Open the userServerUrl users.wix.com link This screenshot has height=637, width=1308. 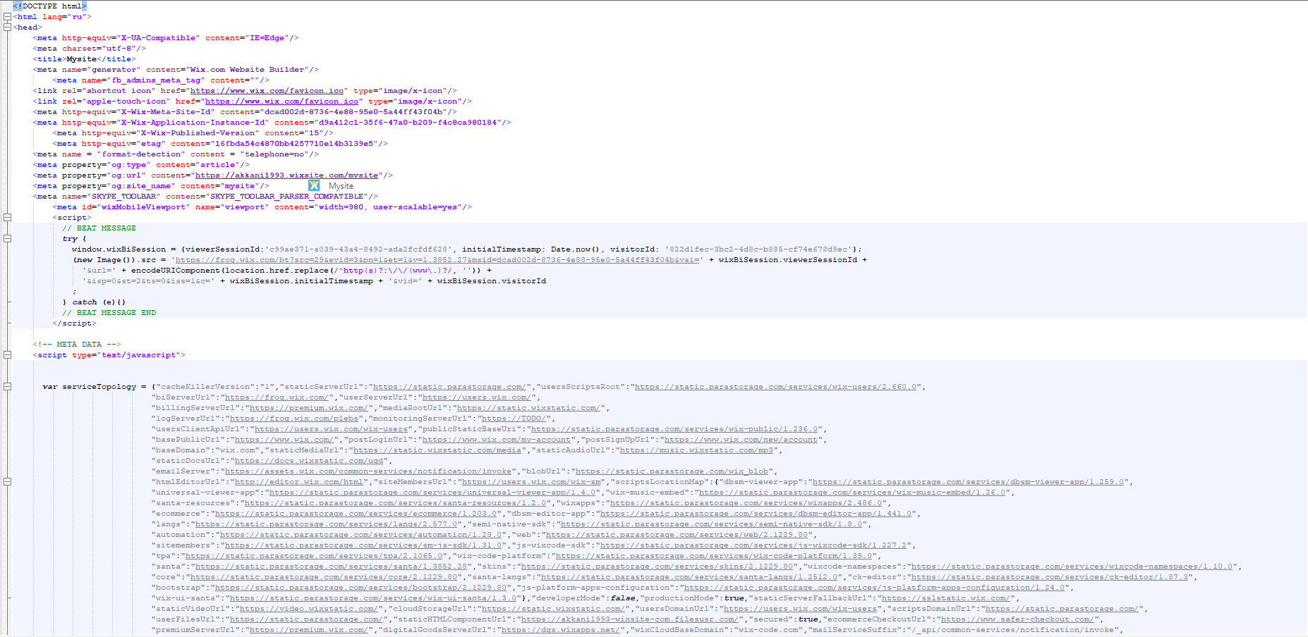click(x=476, y=397)
